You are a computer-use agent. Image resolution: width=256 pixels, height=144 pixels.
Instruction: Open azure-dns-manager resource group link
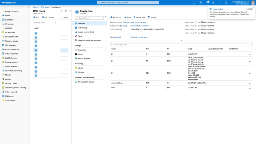click(x=139, y=22)
